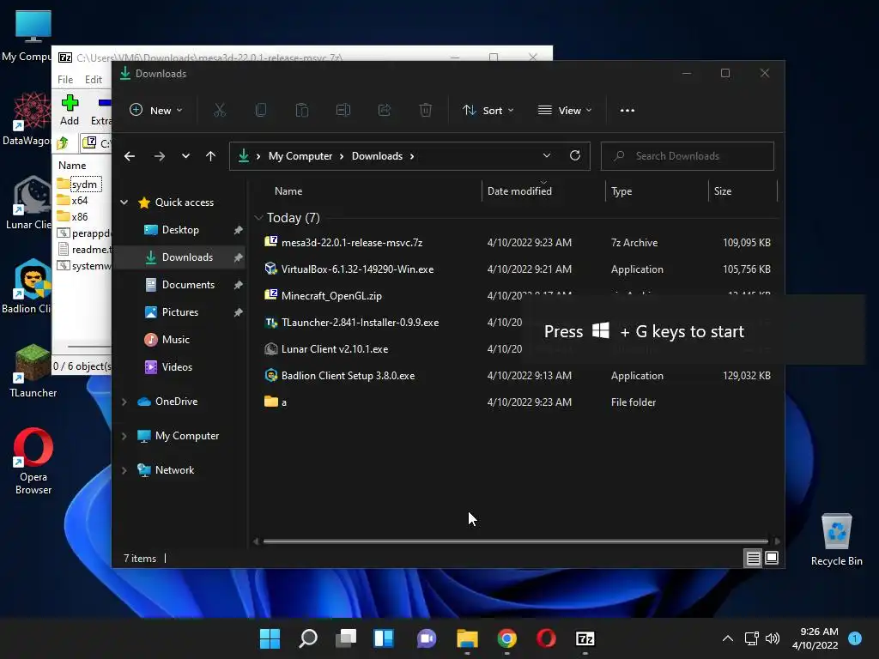Image resolution: width=879 pixels, height=659 pixels.
Task: Click the Share icon in toolbar
Action: coord(385,111)
